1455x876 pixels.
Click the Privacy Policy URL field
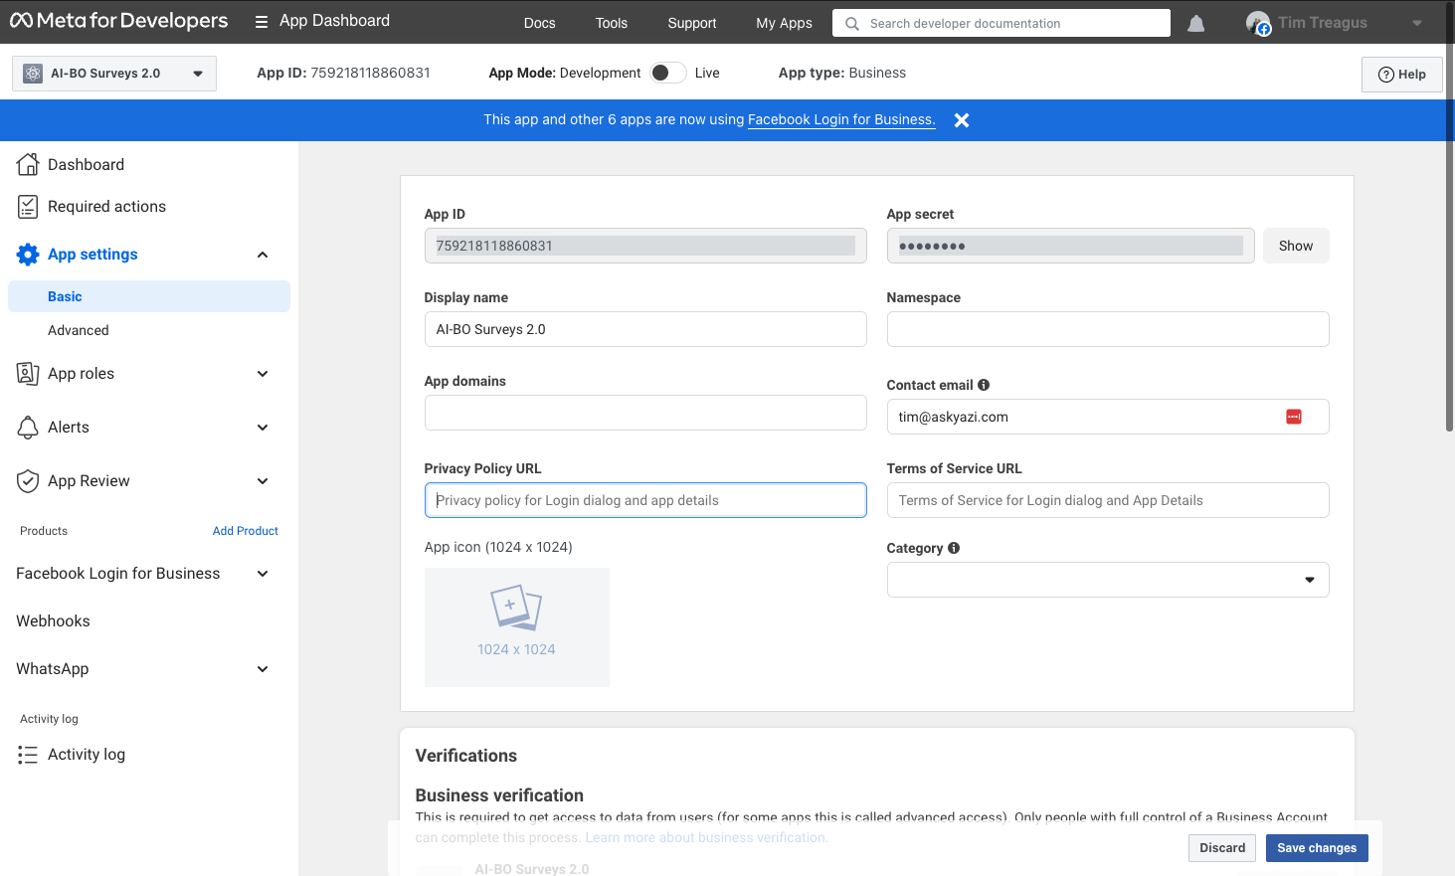[x=645, y=500]
